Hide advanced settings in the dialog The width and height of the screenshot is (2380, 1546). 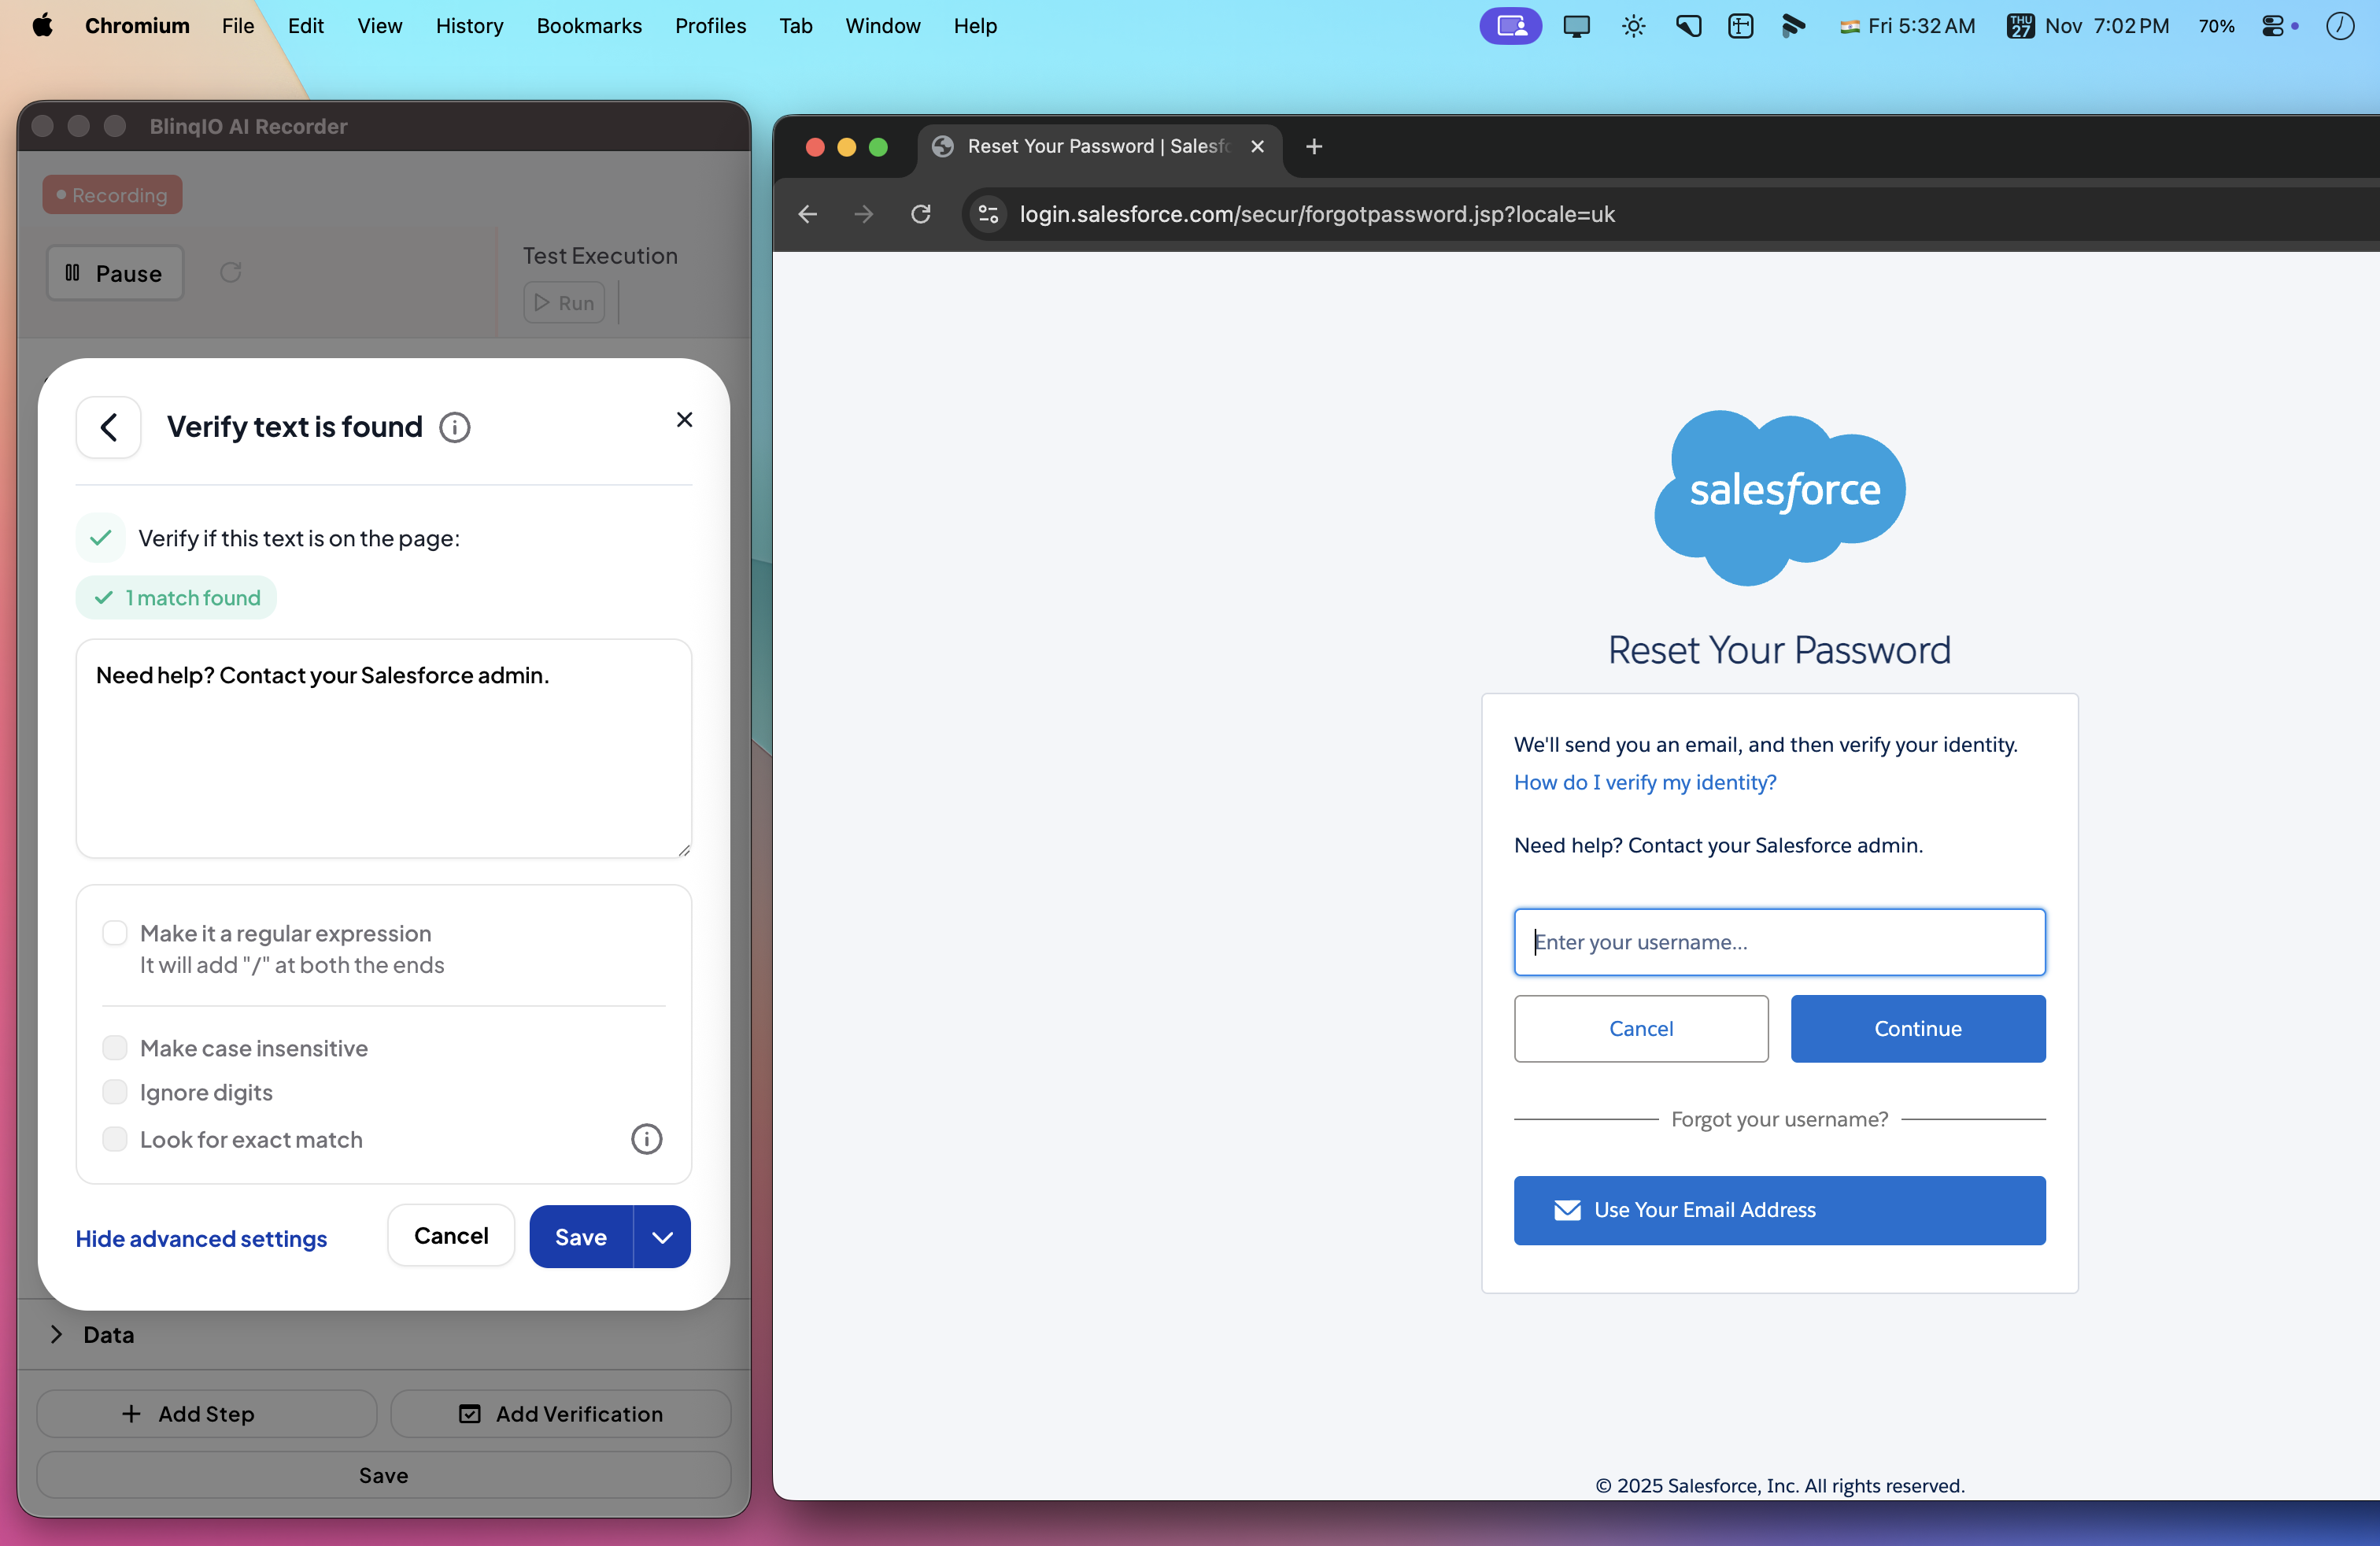tap(201, 1238)
